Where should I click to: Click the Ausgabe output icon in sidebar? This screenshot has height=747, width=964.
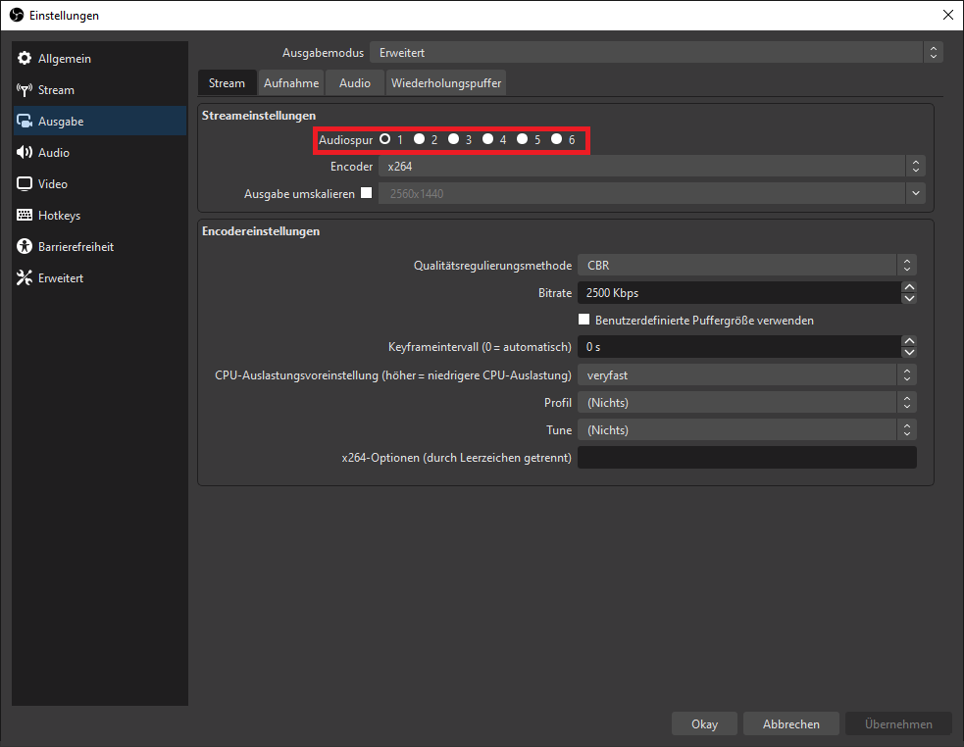[x=25, y=122]
